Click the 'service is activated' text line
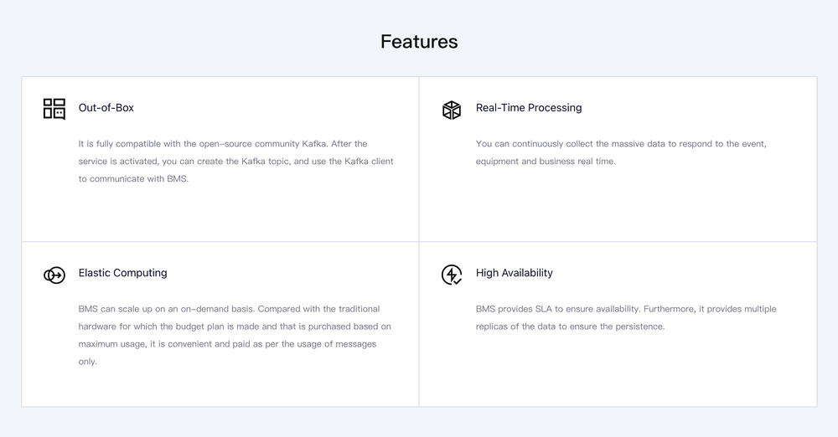This screenshot has height=437, width=838. click(235, 162)
